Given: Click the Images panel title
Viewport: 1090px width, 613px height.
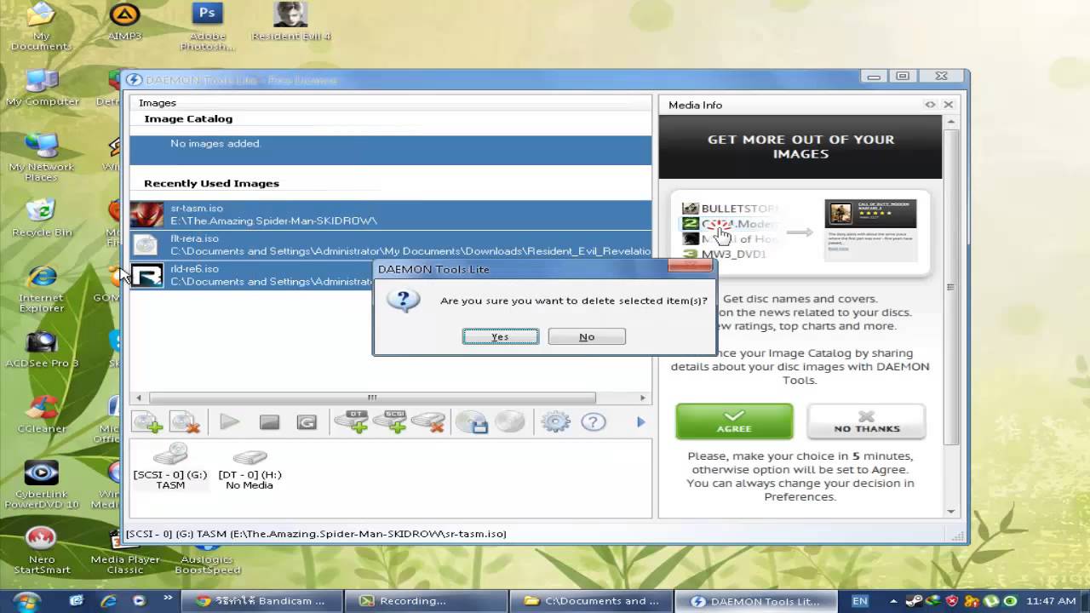Looking at the screenshot, I should [x=158, y=102].
